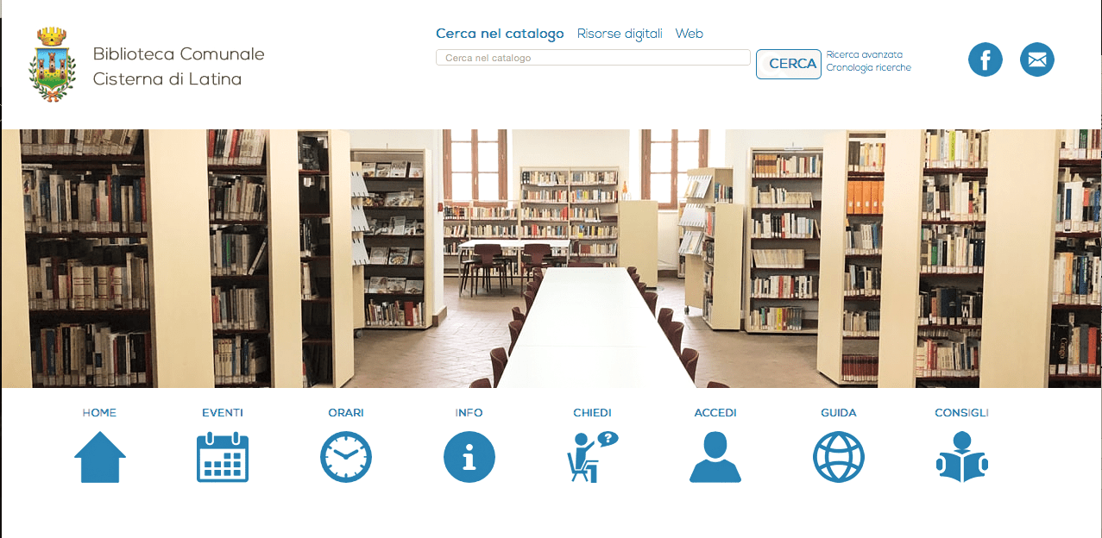The image size is (1102, 538).
Task: Click the library interior banner photo
Action: pos(551,259)
